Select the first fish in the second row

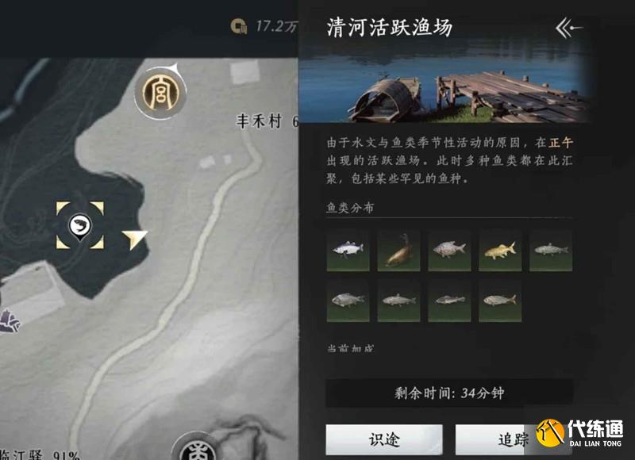pos(348,301)
